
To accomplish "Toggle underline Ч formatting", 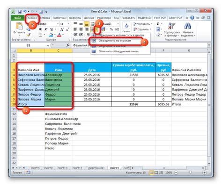I will [x=52, y=29].
